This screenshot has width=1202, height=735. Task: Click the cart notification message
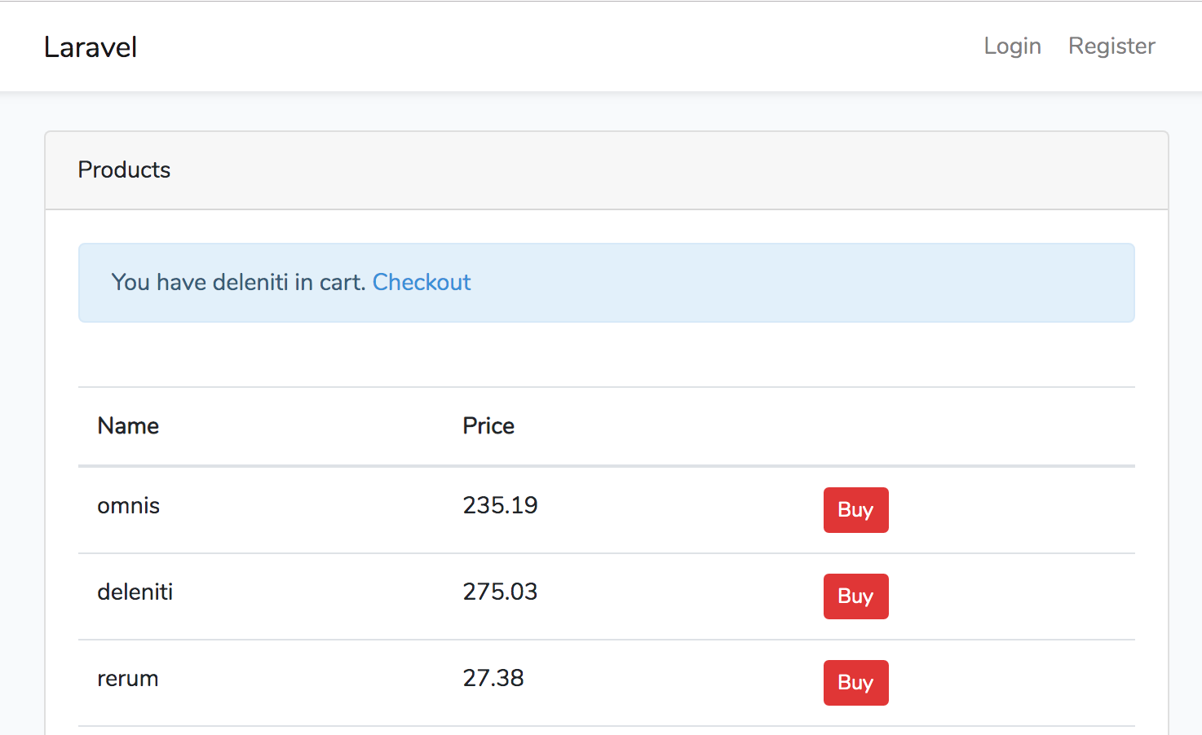(x=239, y=282)
